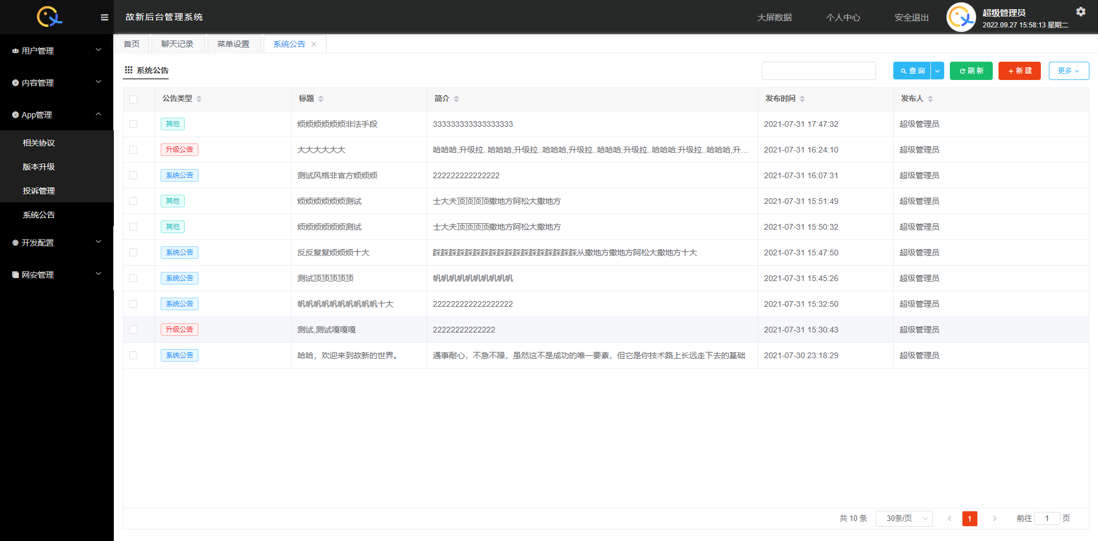Click the red 新建 button
This screenshot has width=1098, height=541.
pos(1019,71)
